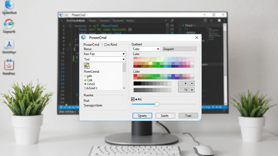Open the 73 value dropdown

pyautogui.click(x=186, y=90)
